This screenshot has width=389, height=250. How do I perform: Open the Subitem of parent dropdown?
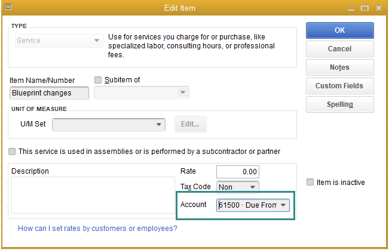click(x=183, y=92)
